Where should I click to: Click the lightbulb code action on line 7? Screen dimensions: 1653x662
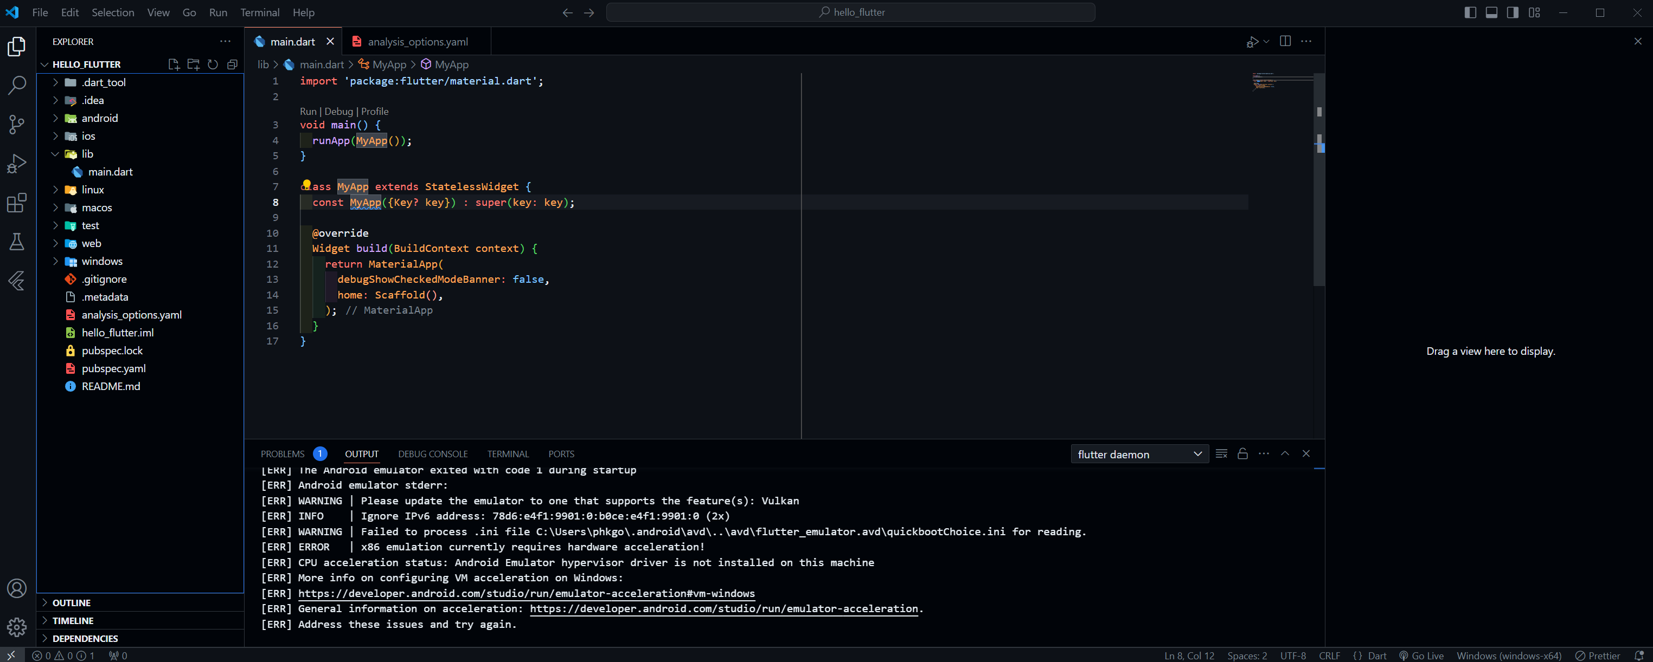click(x=307, y=185)
